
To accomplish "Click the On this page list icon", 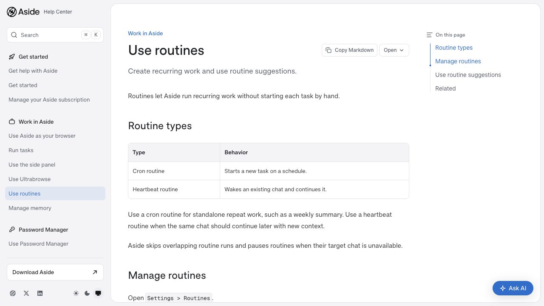I will pyautogui.click(x=429, y=35).
